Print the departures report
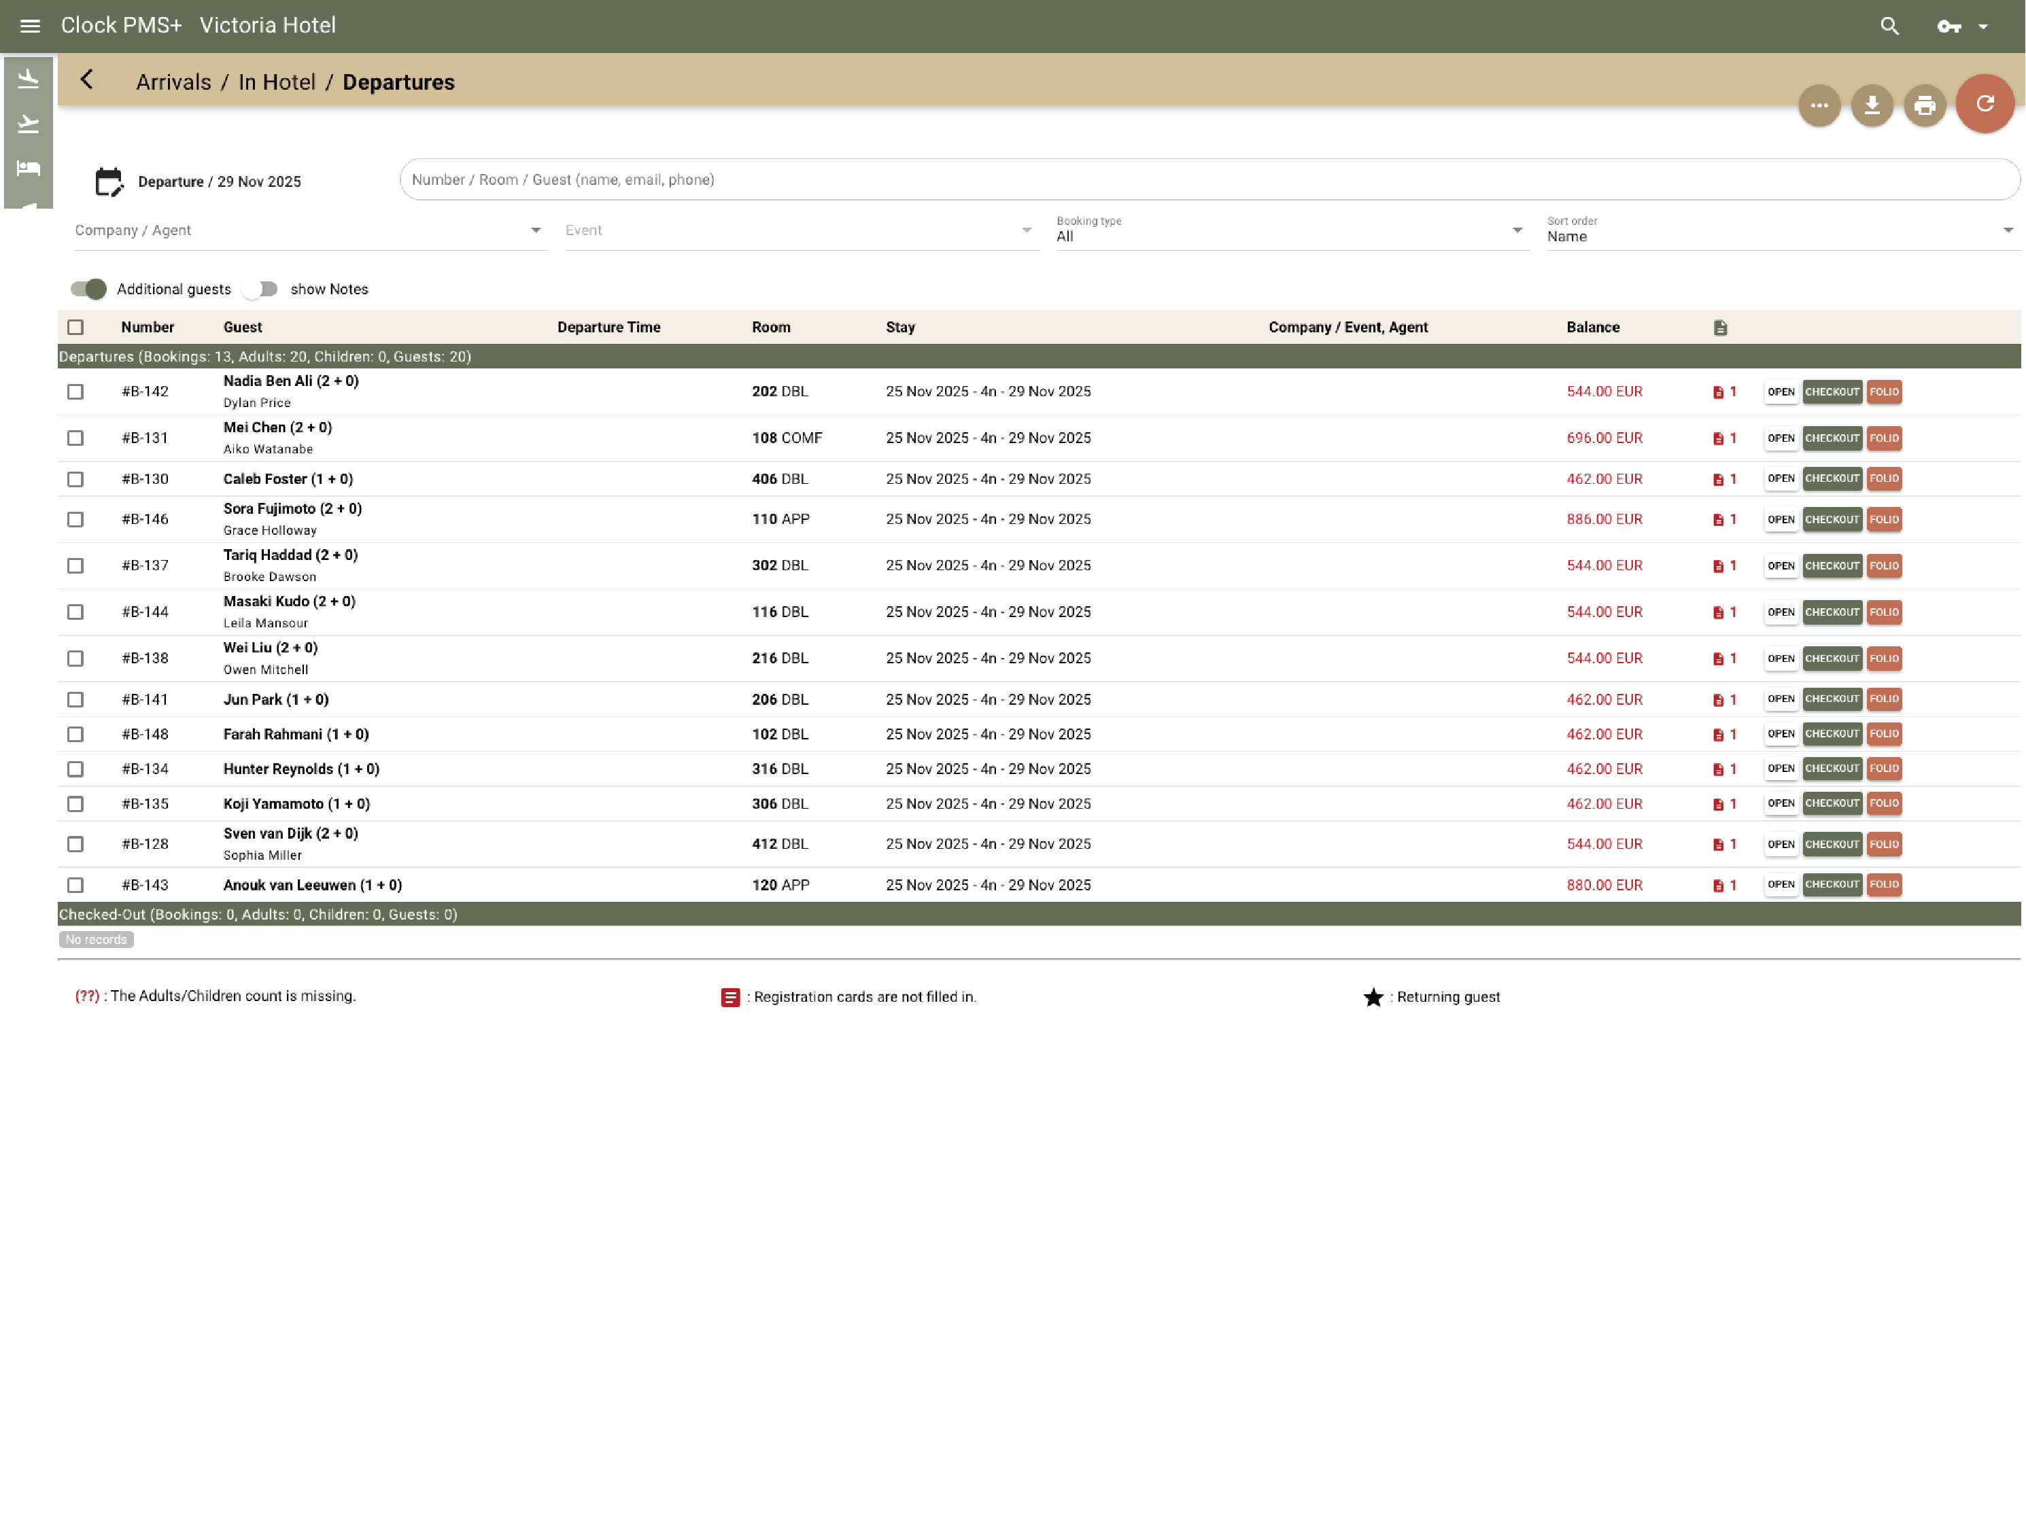2026x1523 pixels. (x=1924, y=105)
